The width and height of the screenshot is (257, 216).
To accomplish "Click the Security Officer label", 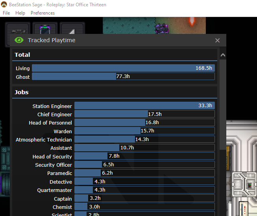I will [54, 165].
